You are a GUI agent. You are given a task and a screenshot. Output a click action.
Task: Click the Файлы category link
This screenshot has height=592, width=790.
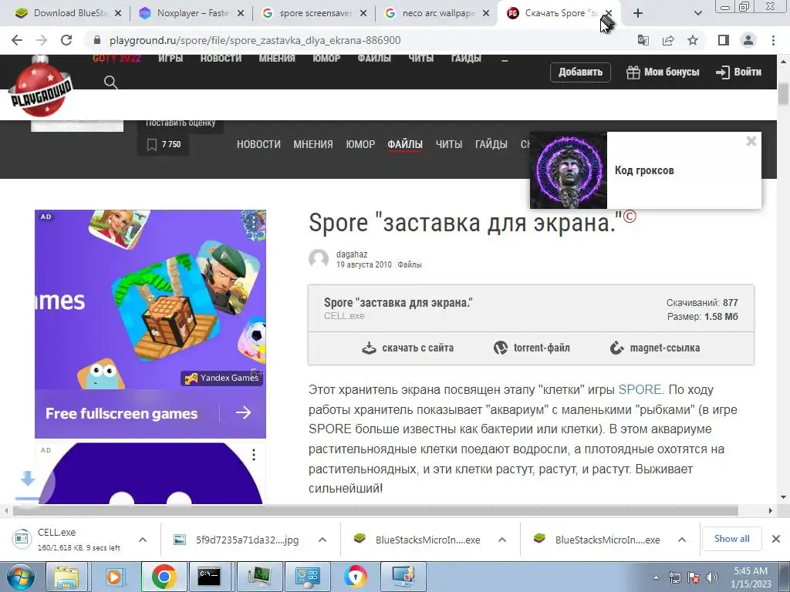409,265
